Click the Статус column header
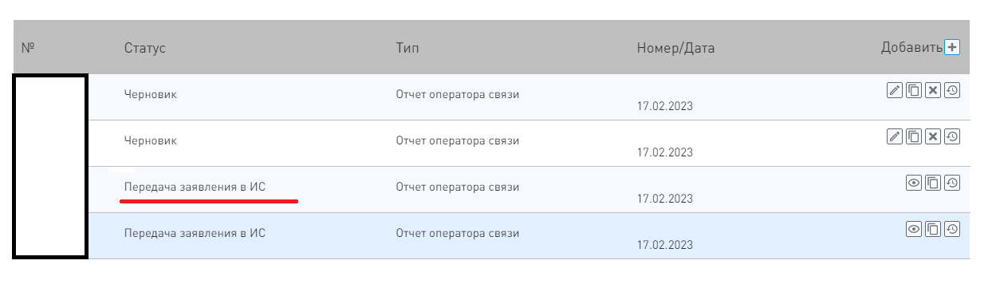Viewport: 996px width, 292px height. [145, 48]
